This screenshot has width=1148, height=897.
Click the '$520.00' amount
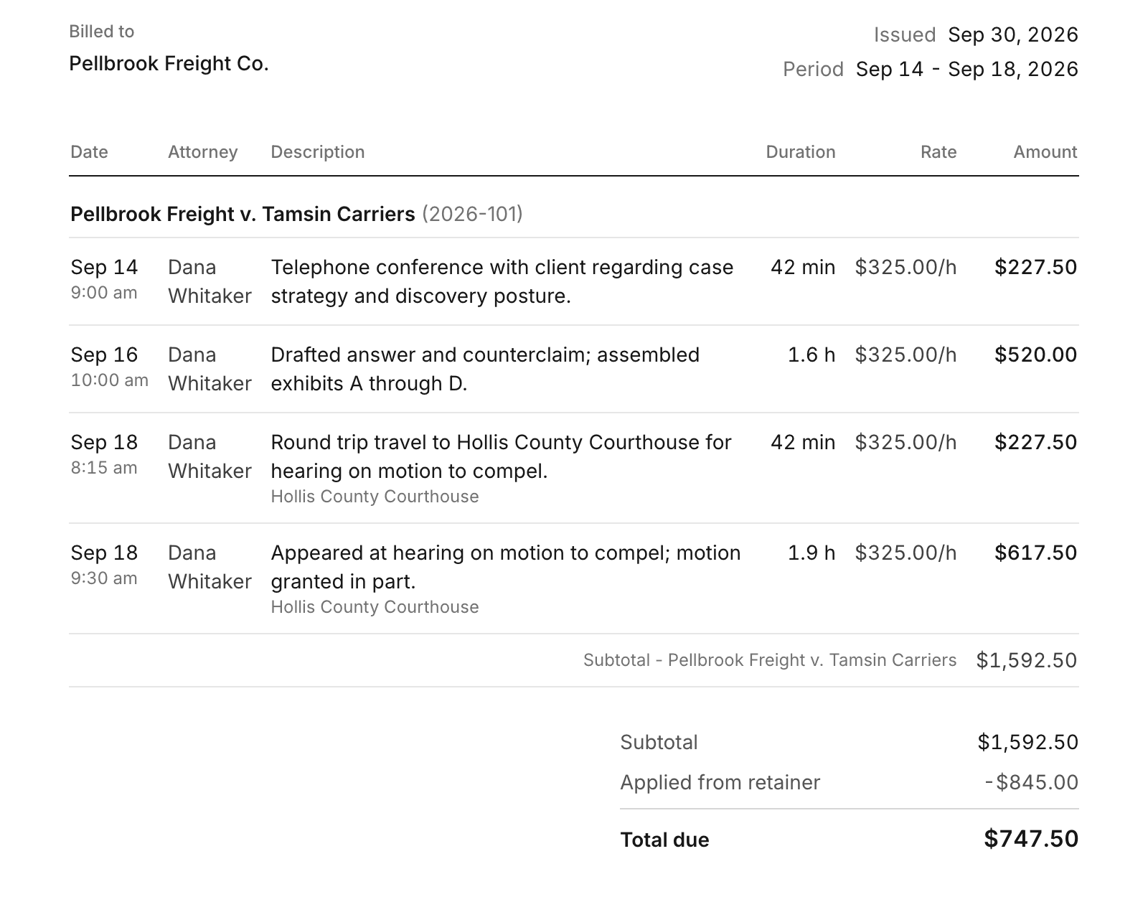1035,354
